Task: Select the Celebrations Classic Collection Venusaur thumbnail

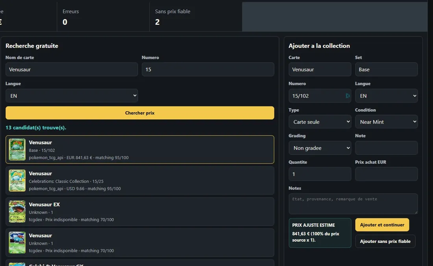Action: click(x=17, y=181)
